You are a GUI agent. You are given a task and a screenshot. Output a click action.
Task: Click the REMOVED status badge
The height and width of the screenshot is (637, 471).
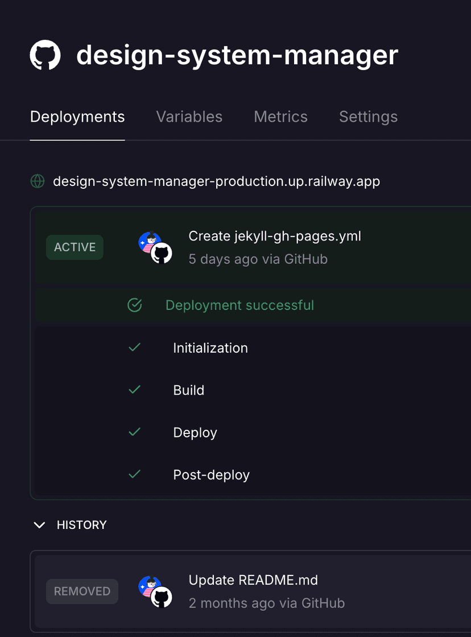(82, 591)
